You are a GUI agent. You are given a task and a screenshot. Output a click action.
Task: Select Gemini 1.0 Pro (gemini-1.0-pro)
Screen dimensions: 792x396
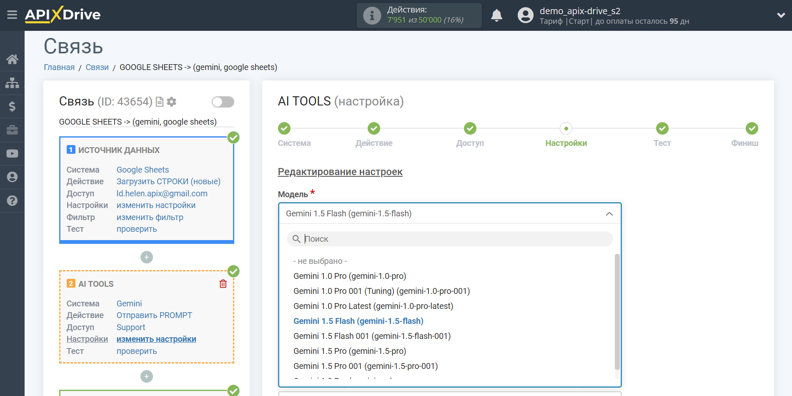click(x=350, y=276)
